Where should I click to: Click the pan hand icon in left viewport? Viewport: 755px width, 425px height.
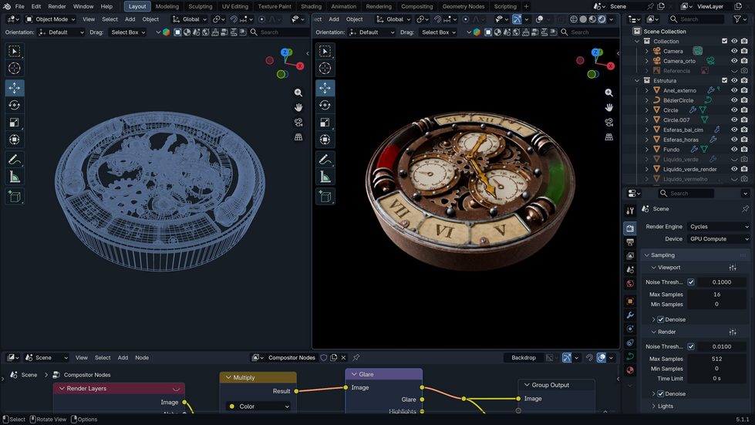point(298,107)
